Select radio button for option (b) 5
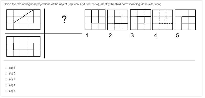 point(6,74)
